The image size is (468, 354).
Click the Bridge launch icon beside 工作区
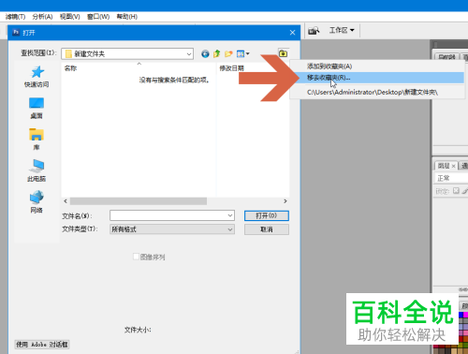[314, 31]
